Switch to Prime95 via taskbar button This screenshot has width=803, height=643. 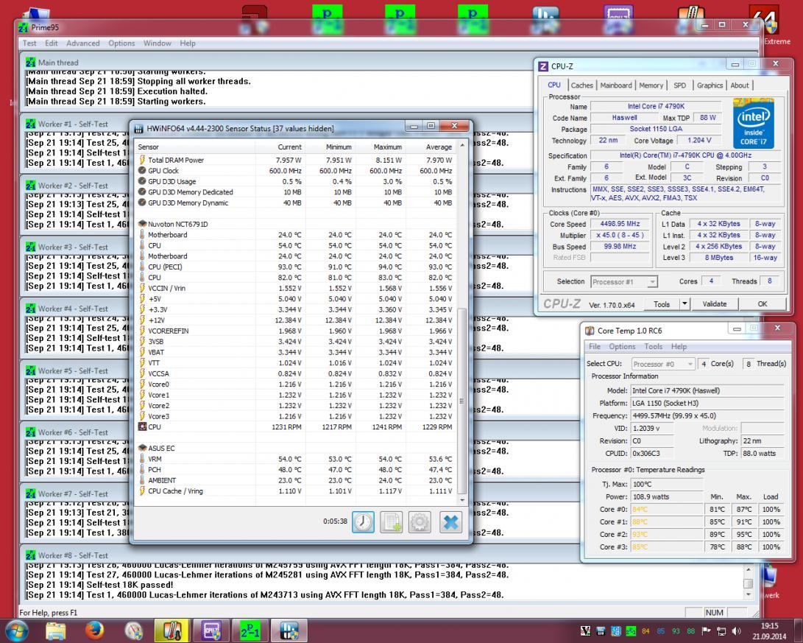pos(250,630)
